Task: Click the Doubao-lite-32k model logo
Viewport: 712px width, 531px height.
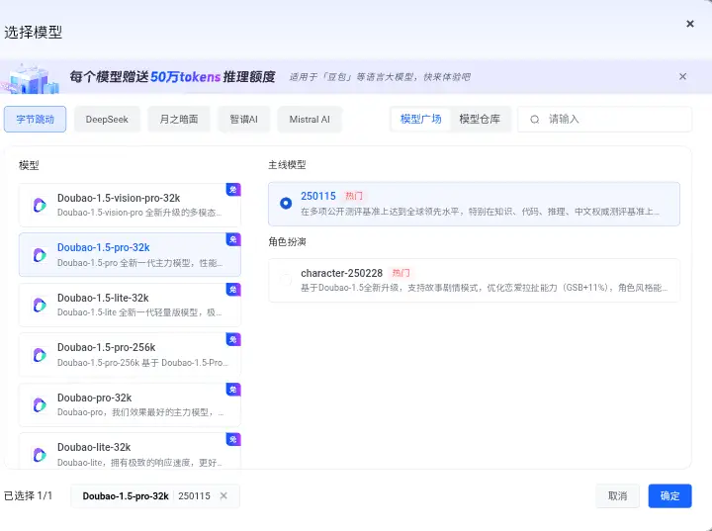Action: point(40,455)
